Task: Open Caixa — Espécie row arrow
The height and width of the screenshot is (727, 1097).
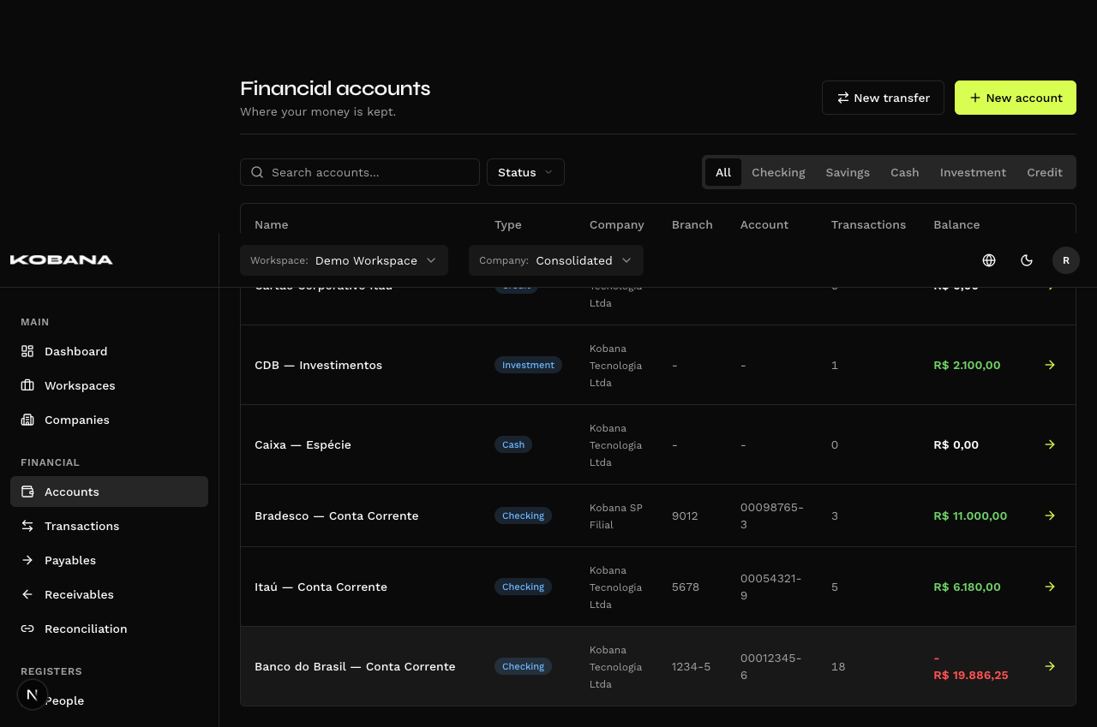Action: (x=1050, y=444)
